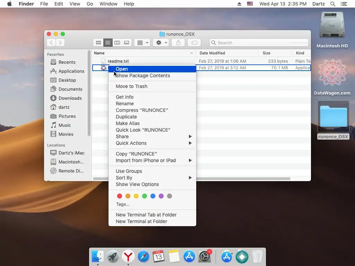Apply the purple tag color
This screenshot has height=266, width=355.
tap(161, 196)
